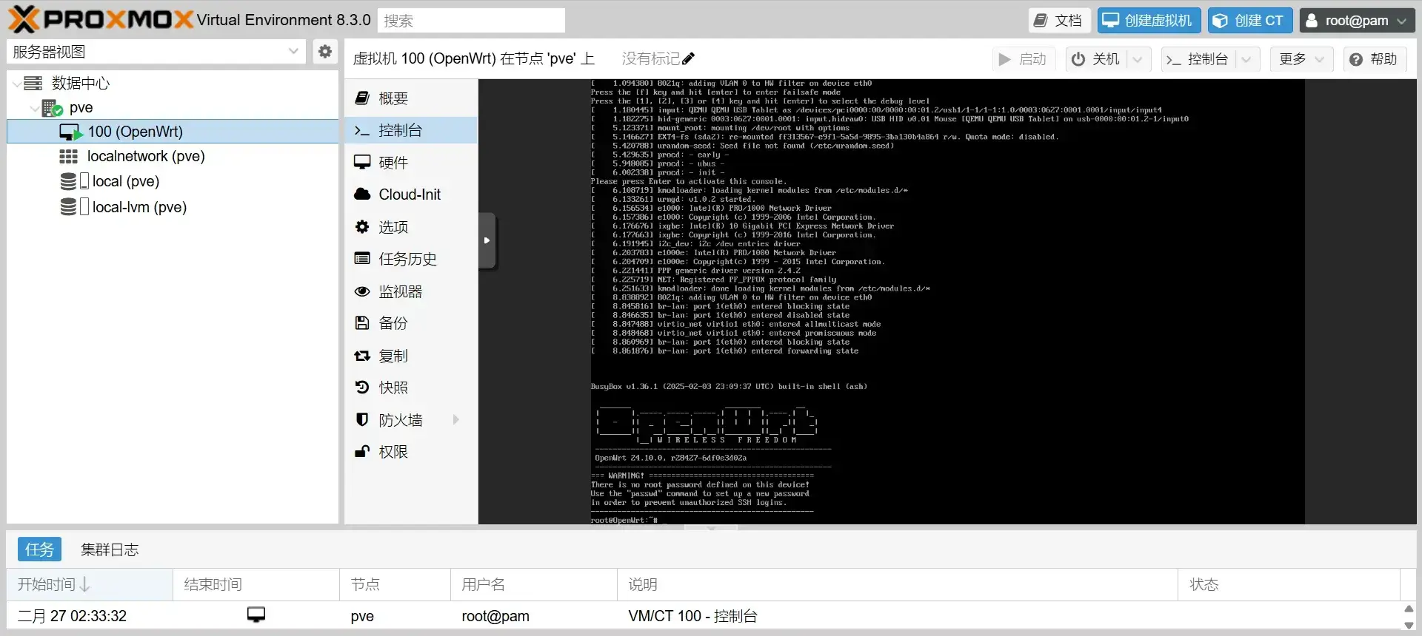Open the 概要 summary section
Image resolution: width=1422 pixels, height=636 pixels.
coord(393,98)
